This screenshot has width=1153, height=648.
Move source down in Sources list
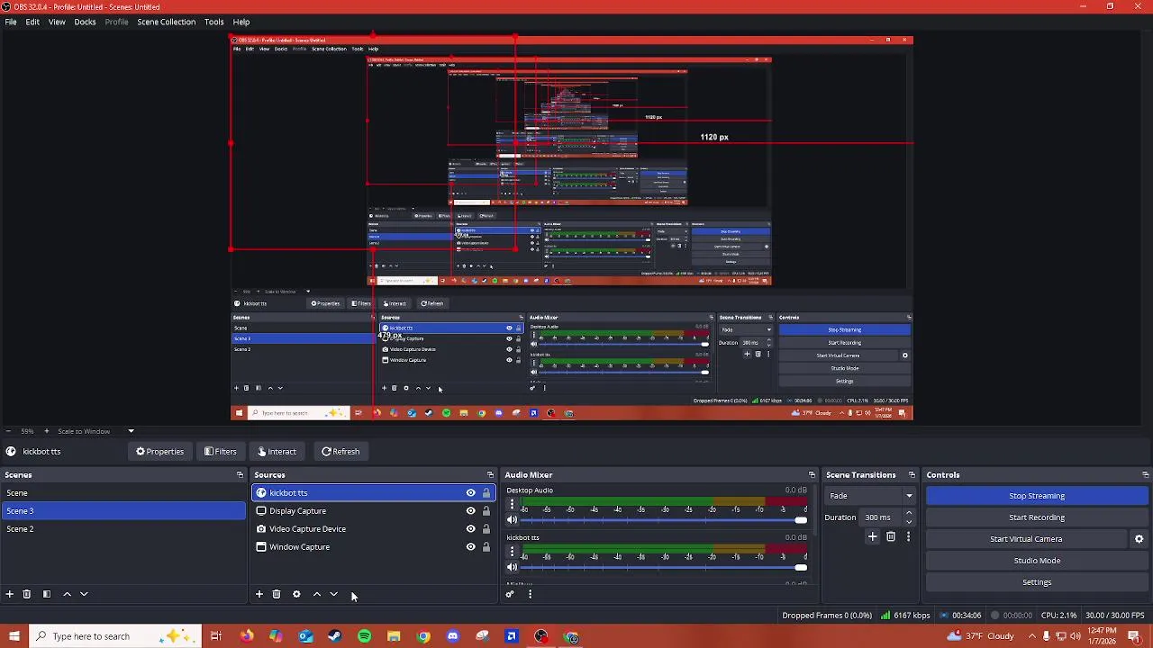[334, 594]
